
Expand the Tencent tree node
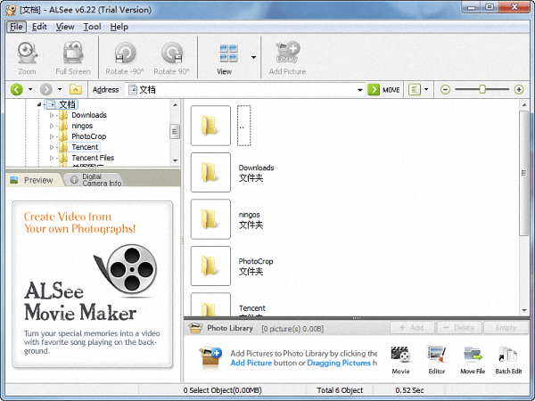[x=52, y=147]
